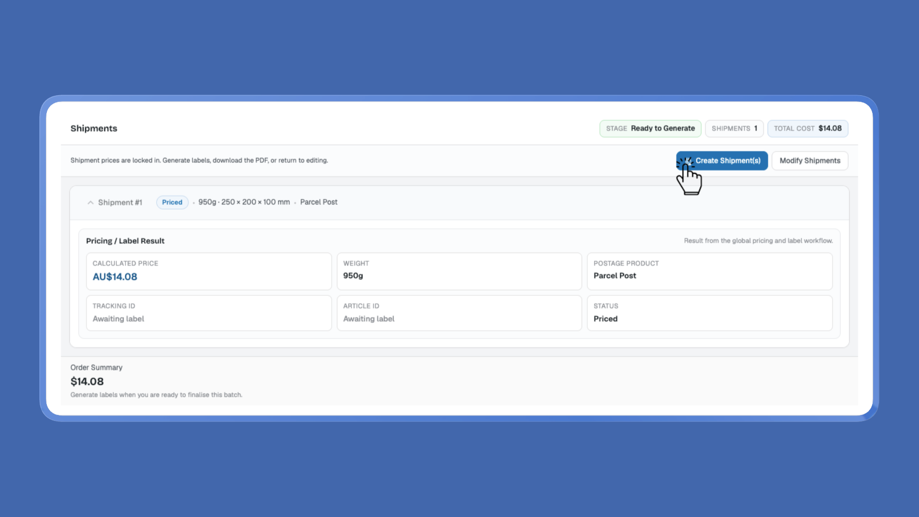Select Article ID Awaiting label text
The width and height of the screenshot is (919, 517).
[369, 319]
